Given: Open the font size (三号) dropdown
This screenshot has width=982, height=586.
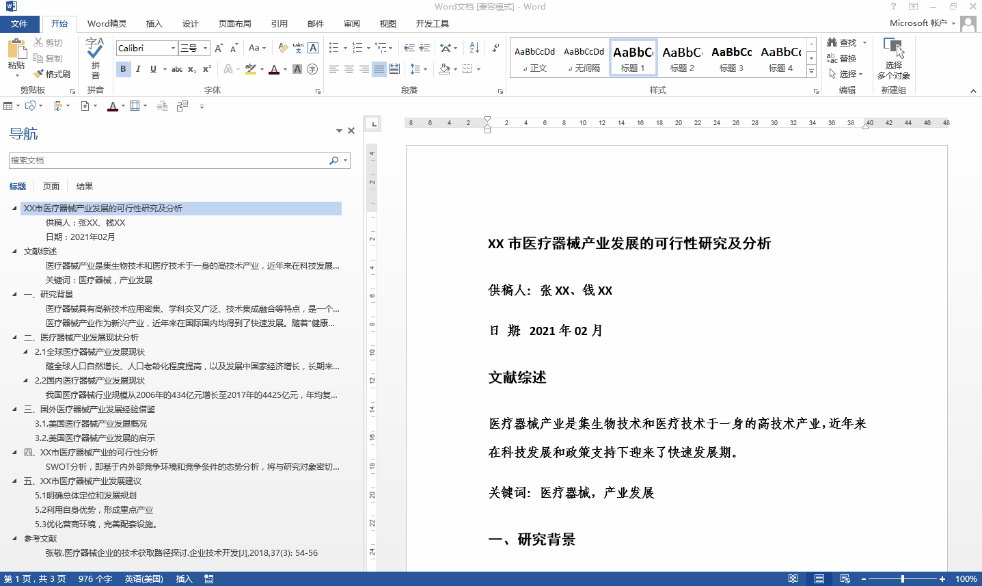Looking at the screenshot, I should 204,48.
